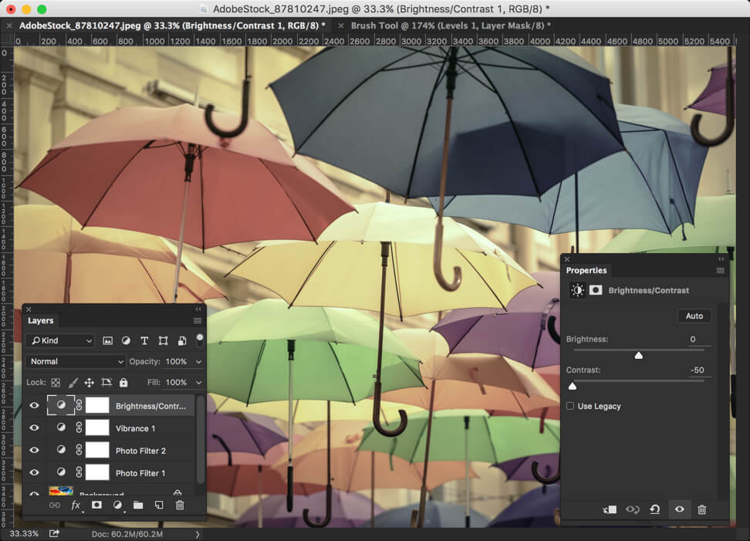
Task: Click the Contrast value field -50
Action: [x=698, y=370]
